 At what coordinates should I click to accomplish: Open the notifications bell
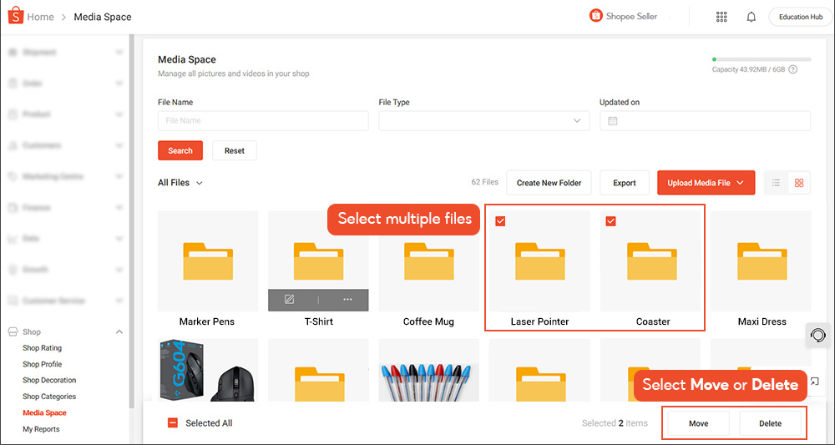(751, 17)
